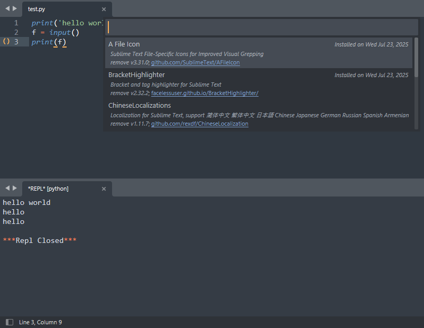This screenshot has width=424, height=328.
Task: Open the github.com/SublimeText/AFileIcon link
Action: [x=195, y=62]
